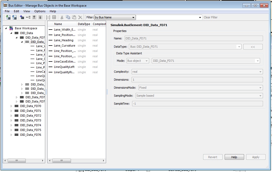This screenshot has height=172, width=272.
Task: Click the Copy icon in toolbar
Action: [68, 17]
